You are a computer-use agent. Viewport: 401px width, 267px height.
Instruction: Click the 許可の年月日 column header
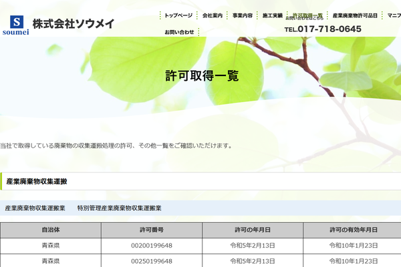point(253,230)
